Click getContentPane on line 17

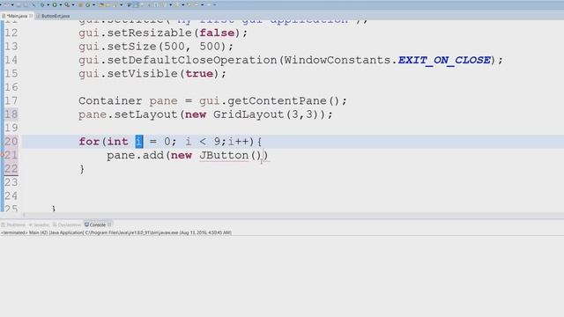(277, 101)
